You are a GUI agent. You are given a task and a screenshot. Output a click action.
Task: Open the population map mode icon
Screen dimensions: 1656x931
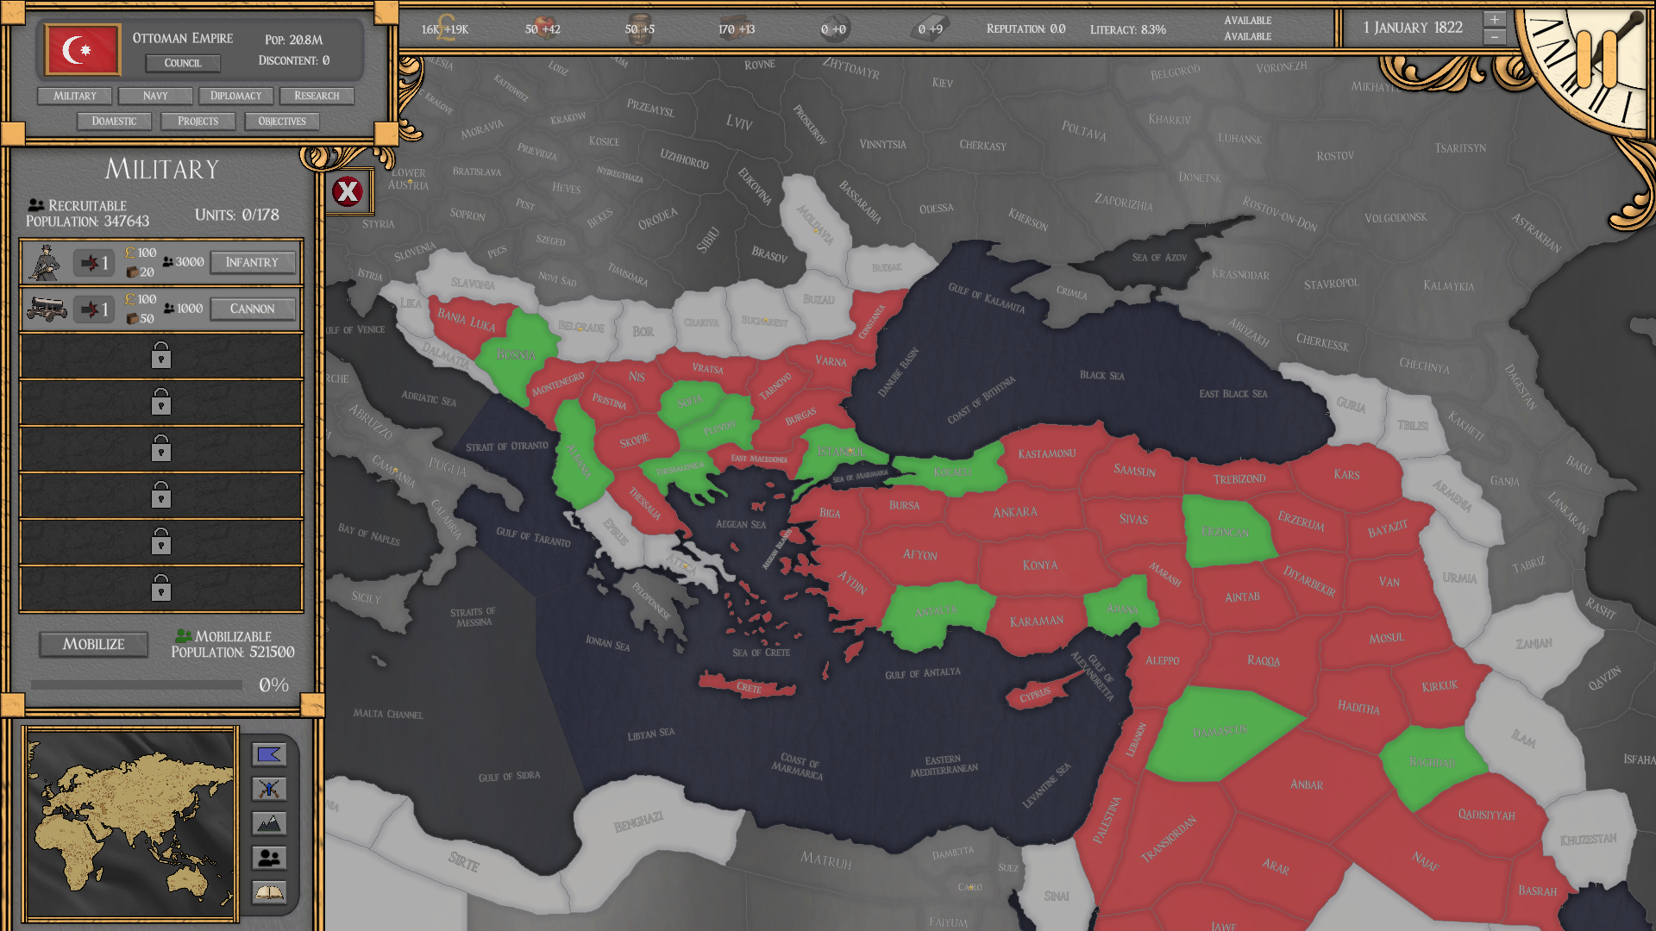tap(269, 858)
